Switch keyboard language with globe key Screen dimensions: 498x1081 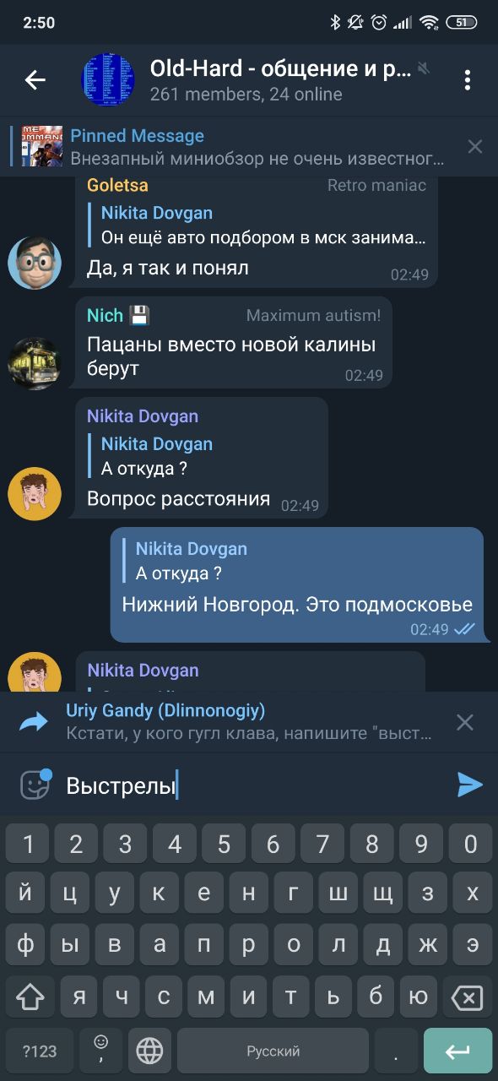[149, 1051]
